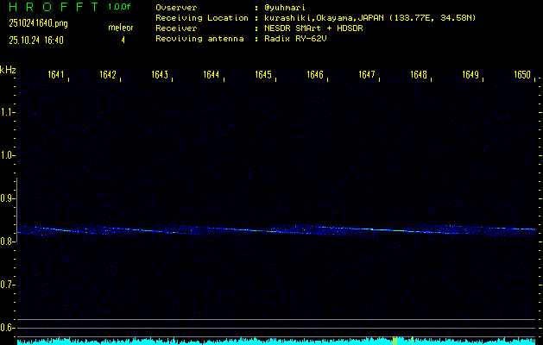543x345 pixels.
Task: Select the 1643 time label
Action: pyautogui.click(x=160, y=75)
